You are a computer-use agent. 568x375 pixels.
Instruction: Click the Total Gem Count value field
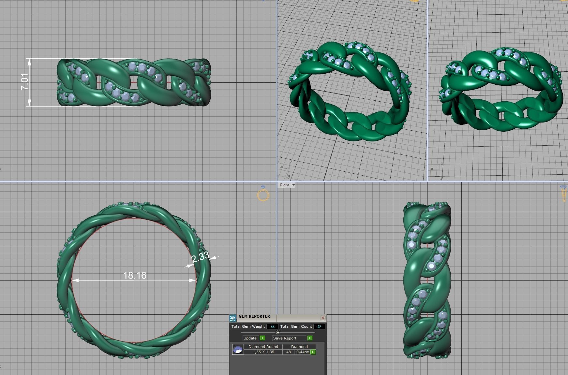click(319, 326)
